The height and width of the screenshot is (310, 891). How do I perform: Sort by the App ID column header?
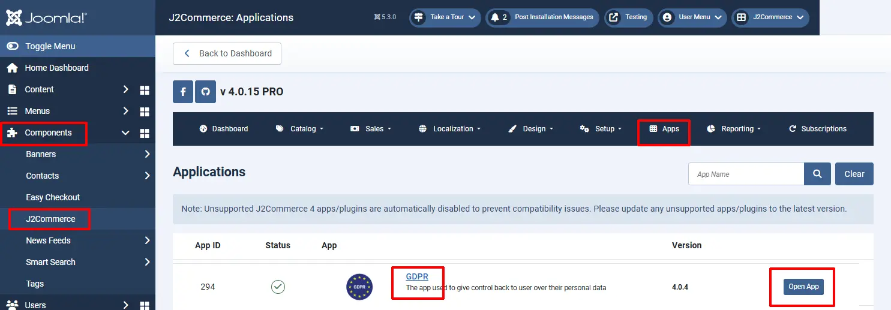(x=208, y=245)
